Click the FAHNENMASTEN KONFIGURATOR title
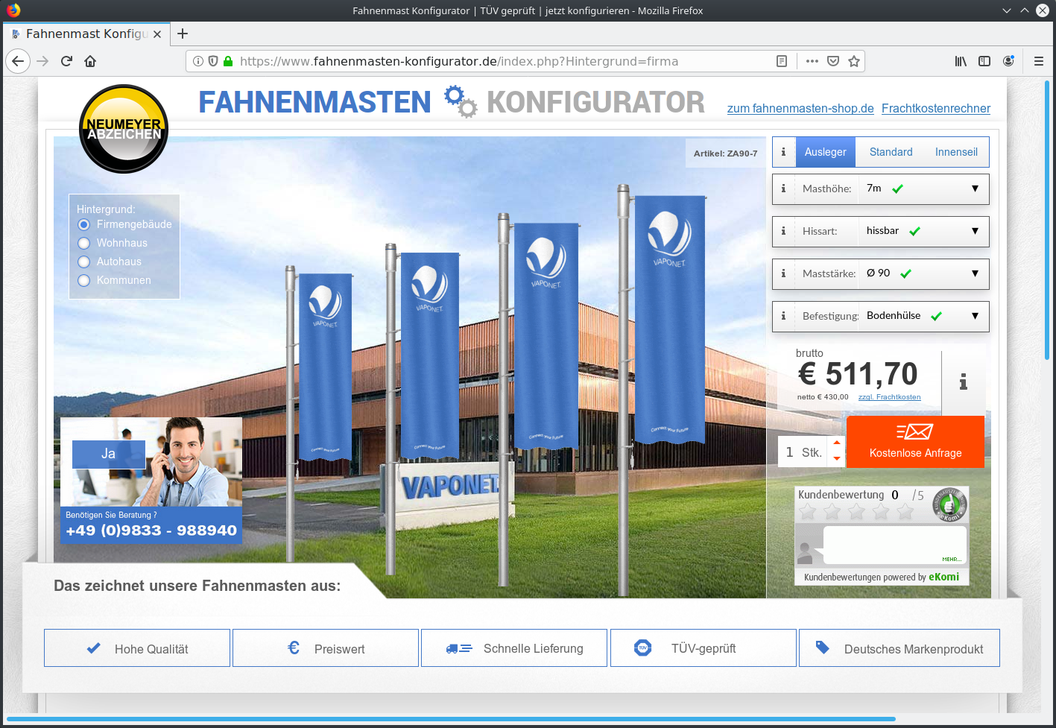The width and height of the screenshot is (1056, 728). (x=452, y=102)
